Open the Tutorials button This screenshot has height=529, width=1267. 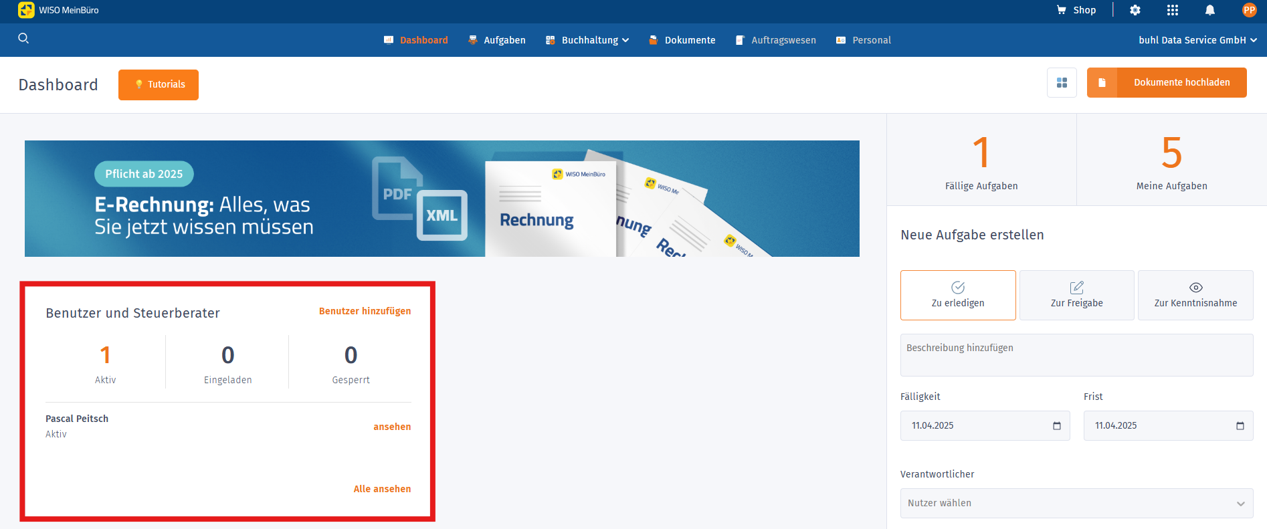coord(159,85)
